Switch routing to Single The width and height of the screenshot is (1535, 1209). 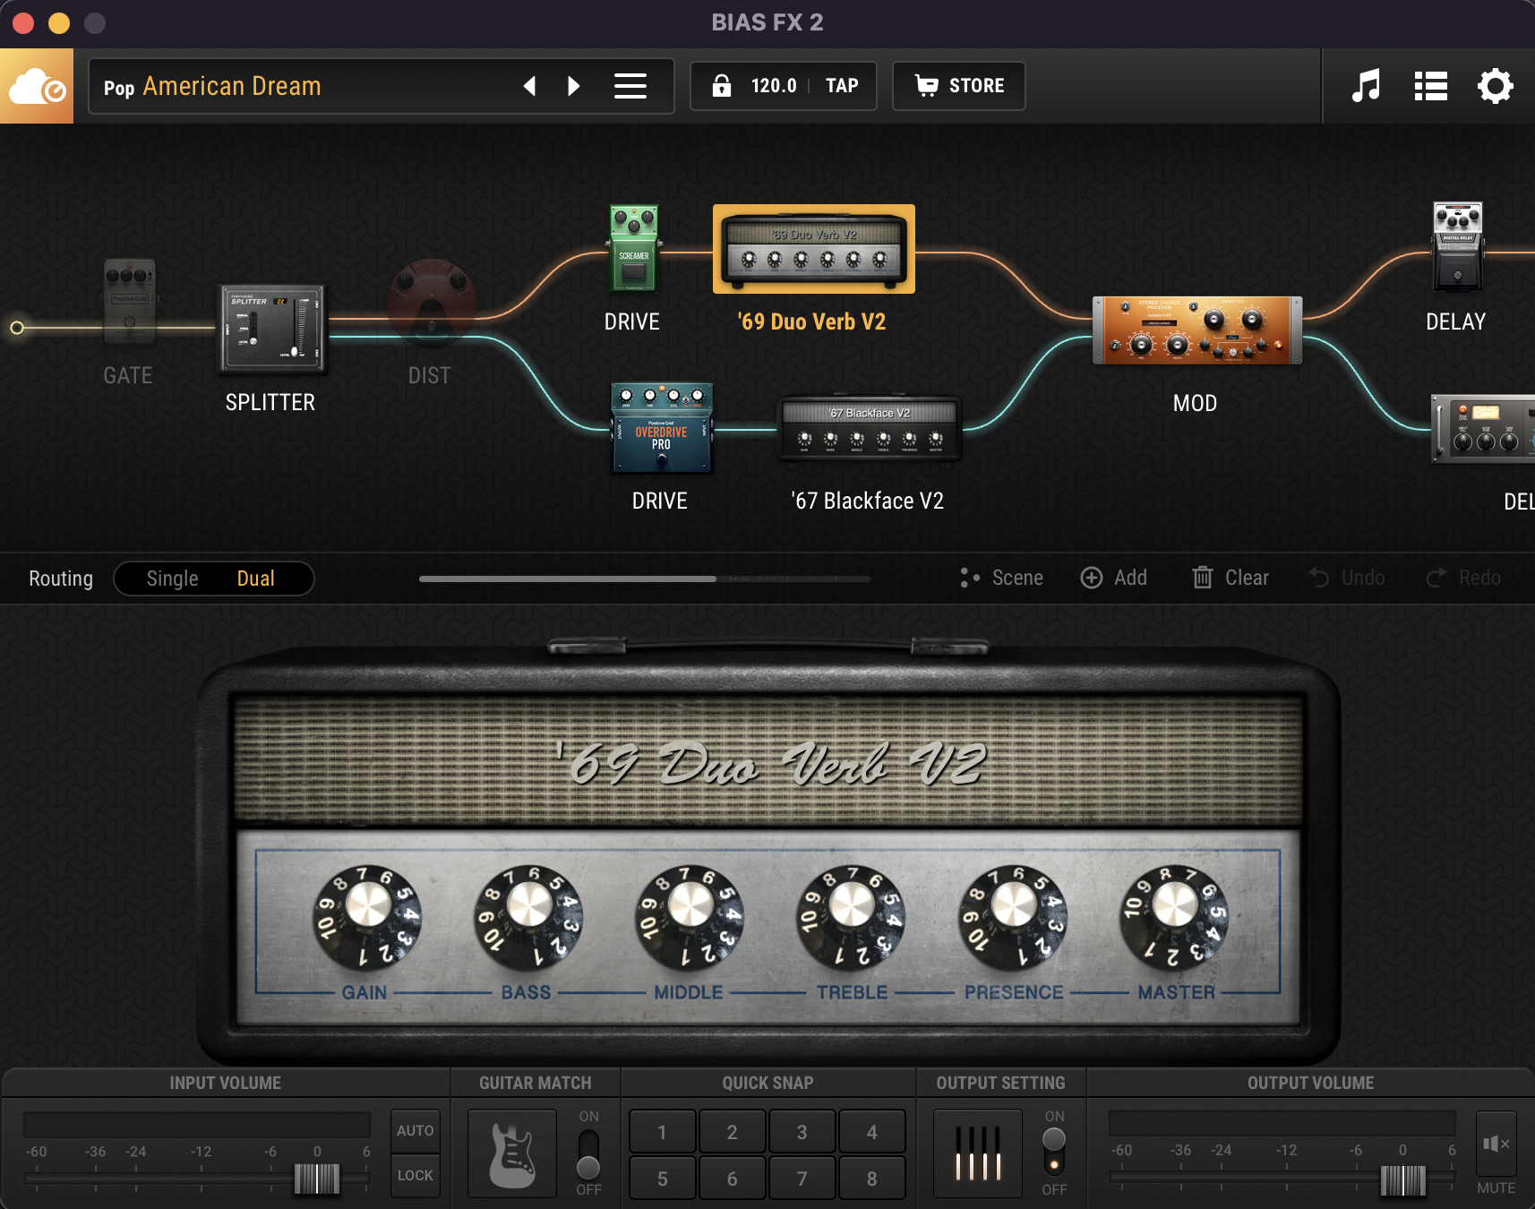pyautogui.click(x=172, y=579)
